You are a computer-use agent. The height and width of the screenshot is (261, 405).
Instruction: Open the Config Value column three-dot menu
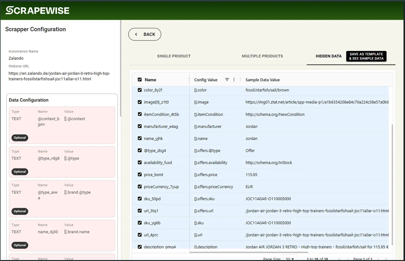tap(234, 80)
